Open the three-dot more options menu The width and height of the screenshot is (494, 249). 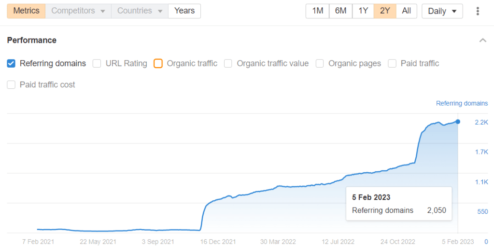click(x=478, y=11)
